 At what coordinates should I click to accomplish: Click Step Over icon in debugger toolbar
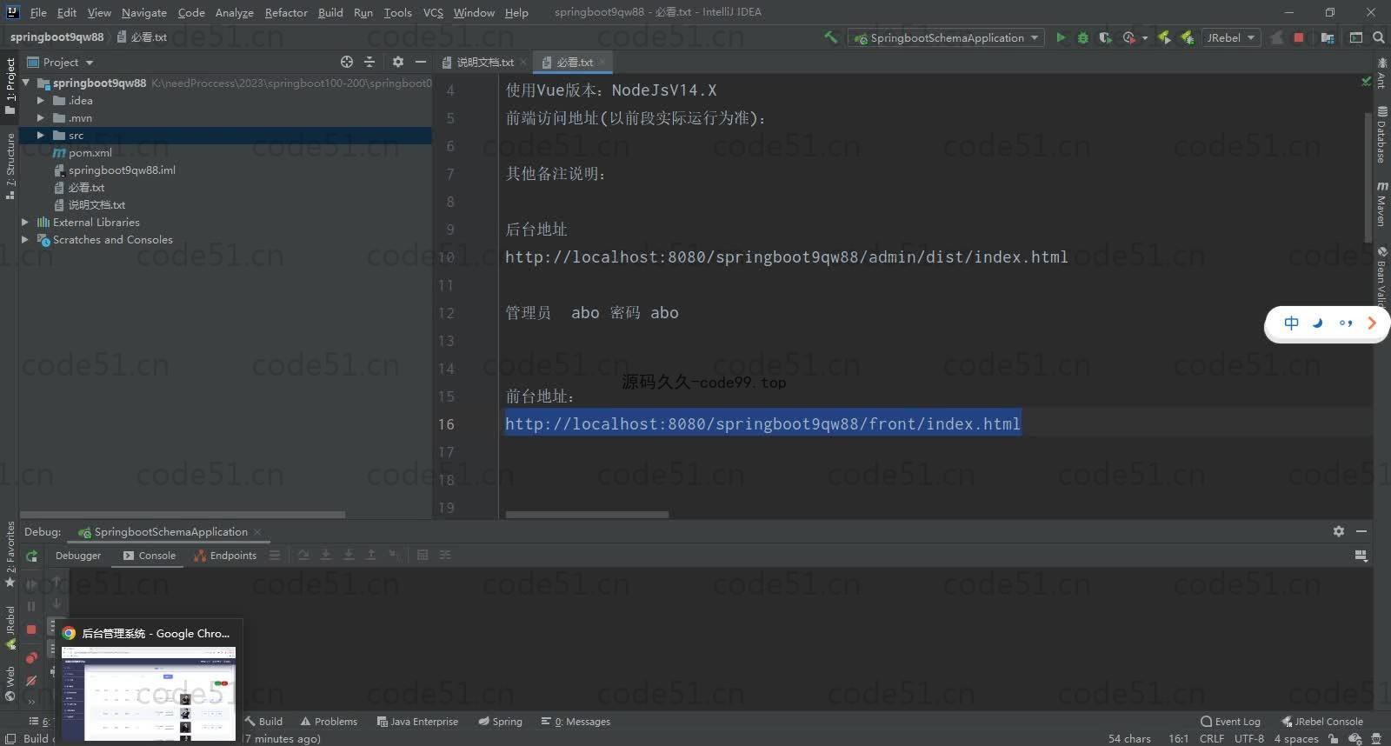303,555
